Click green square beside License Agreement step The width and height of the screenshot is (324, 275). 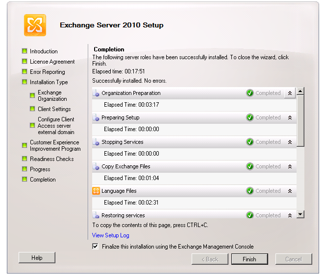(25, 61)
